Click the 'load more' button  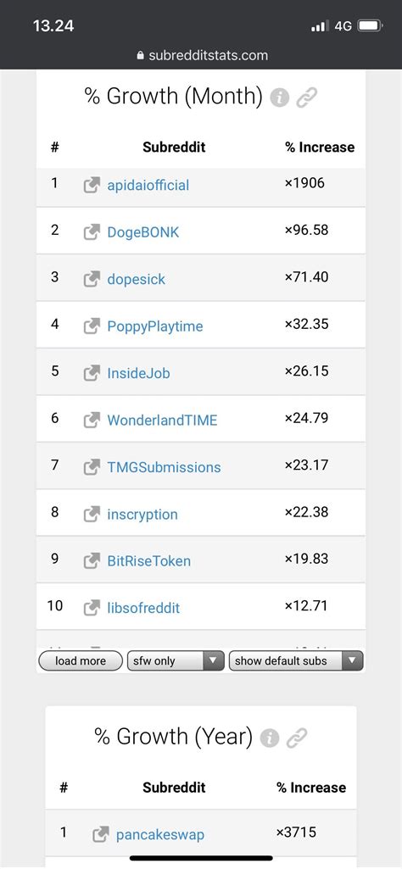(81, 660)
